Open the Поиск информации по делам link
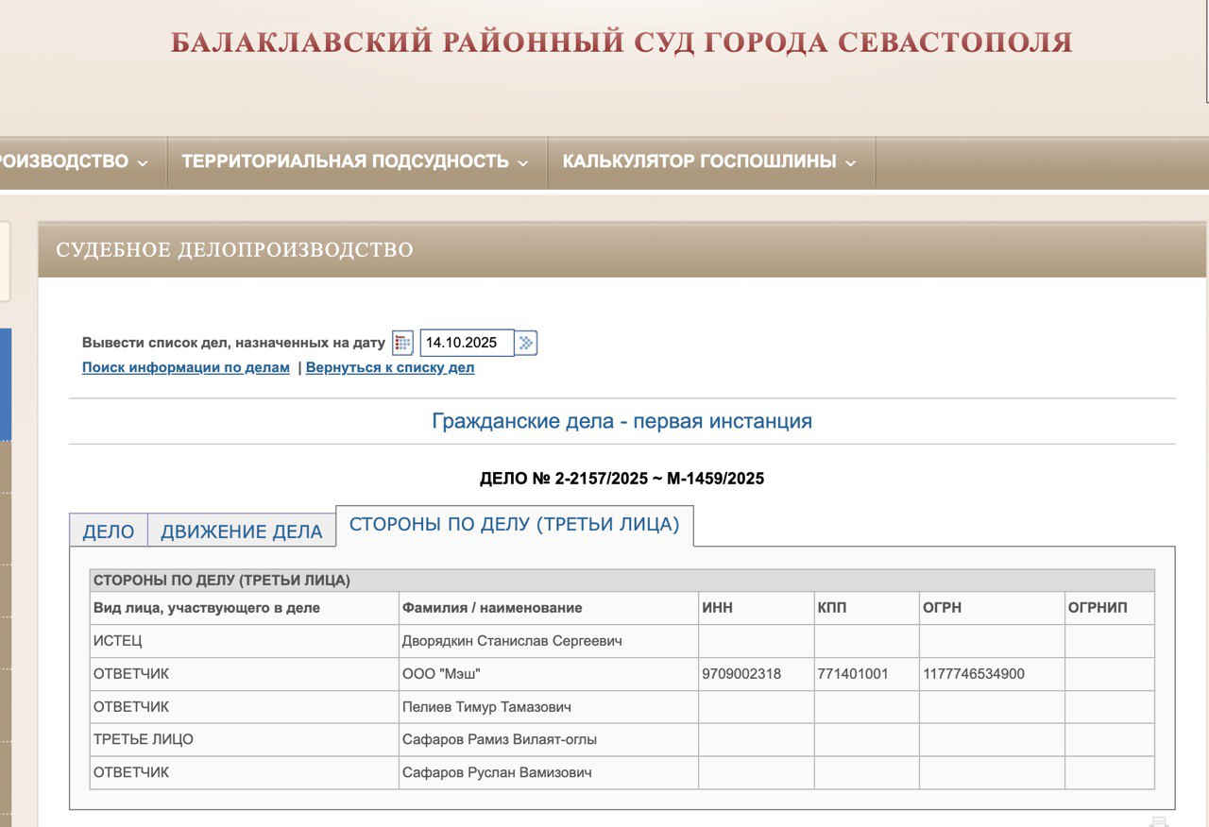The width and height of the screenshot is (1209, 827). (x=186, y=368)
